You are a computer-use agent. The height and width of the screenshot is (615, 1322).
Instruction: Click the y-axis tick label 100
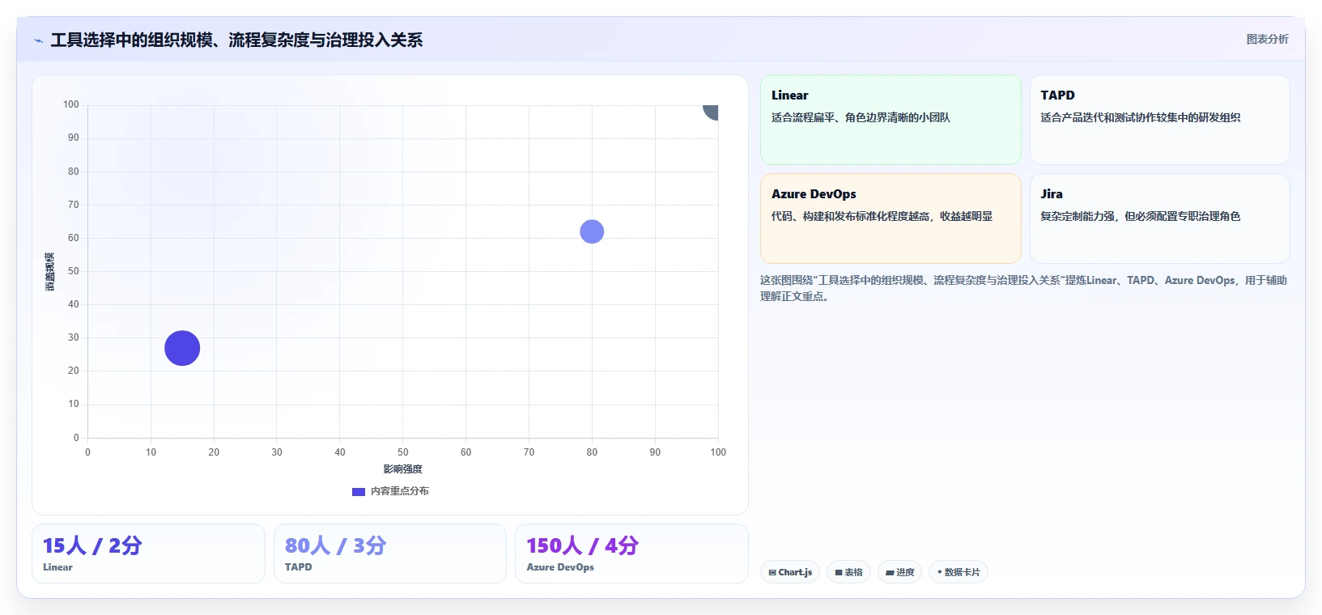(x=71, y=104)
